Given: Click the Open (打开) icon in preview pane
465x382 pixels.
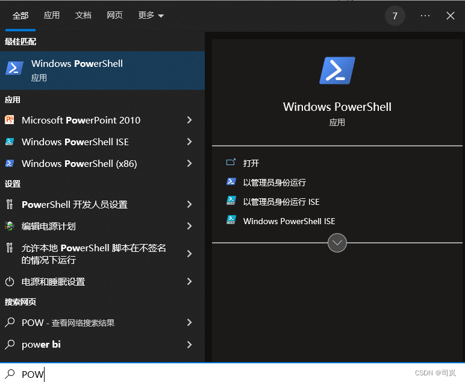Looking at the screenshot, I should point(231,162).
